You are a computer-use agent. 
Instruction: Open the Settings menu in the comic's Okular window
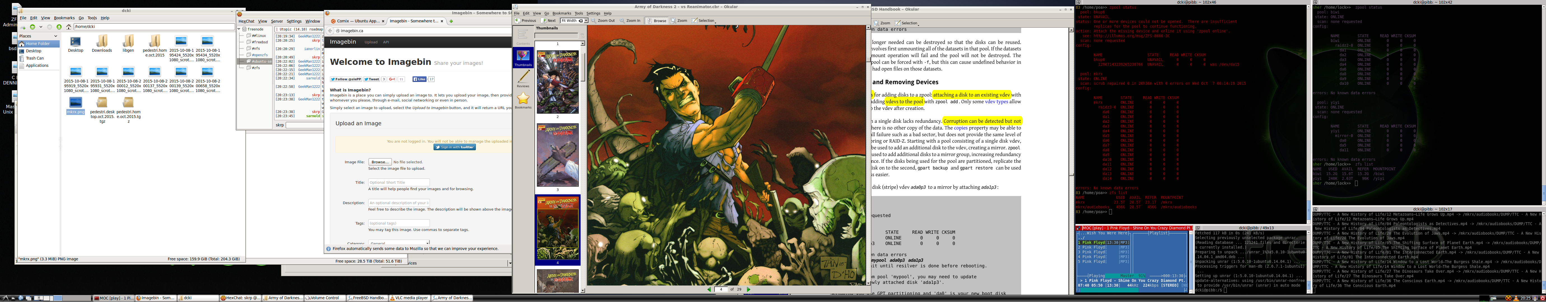click(593, 13)
